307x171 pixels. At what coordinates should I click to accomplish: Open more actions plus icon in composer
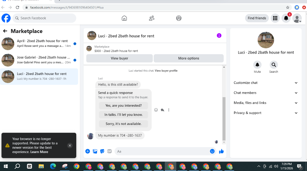[x=87, y=151]
